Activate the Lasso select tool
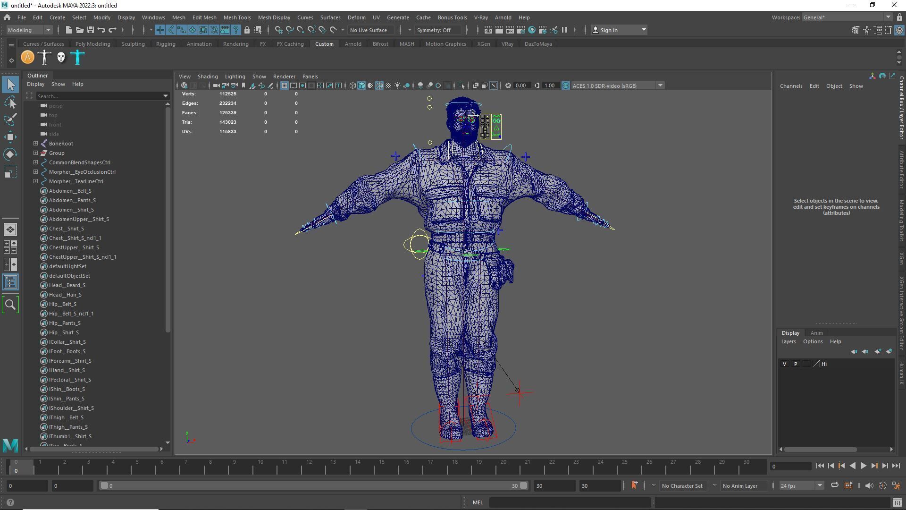 click(11, 102)
